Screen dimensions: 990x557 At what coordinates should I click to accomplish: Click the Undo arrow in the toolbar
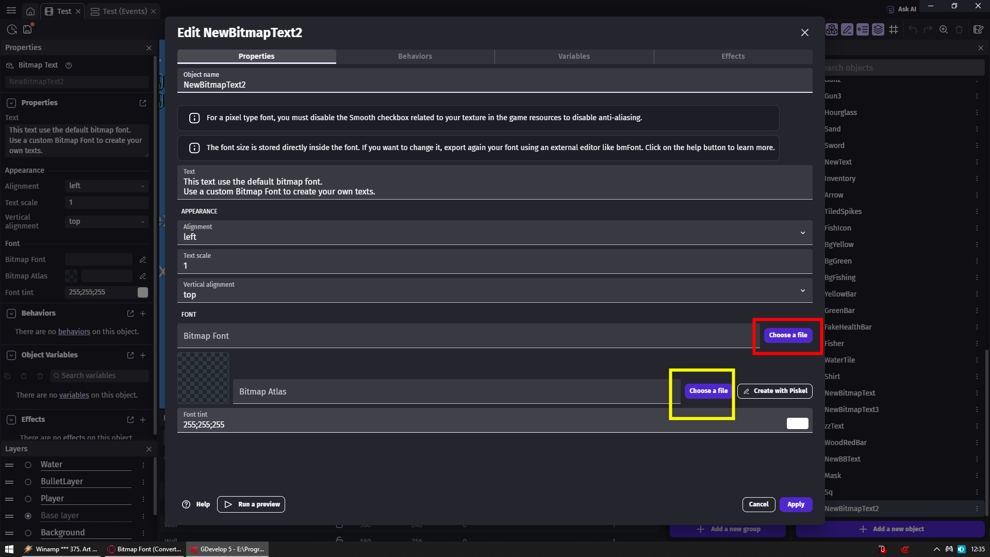[913, 29]
